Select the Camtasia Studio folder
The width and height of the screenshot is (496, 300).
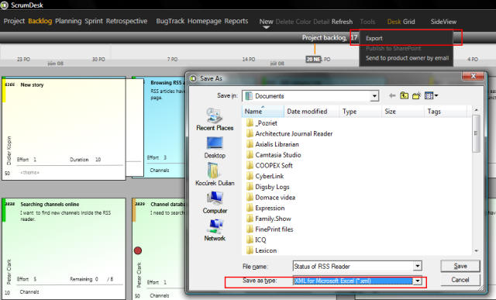[274, 155]
